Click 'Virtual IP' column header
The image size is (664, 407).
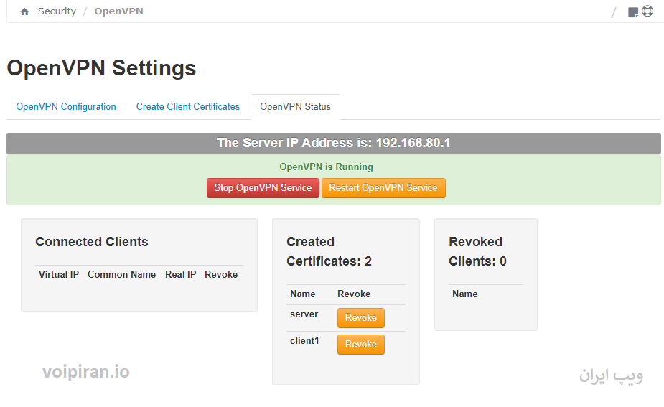tap(59, 274)
